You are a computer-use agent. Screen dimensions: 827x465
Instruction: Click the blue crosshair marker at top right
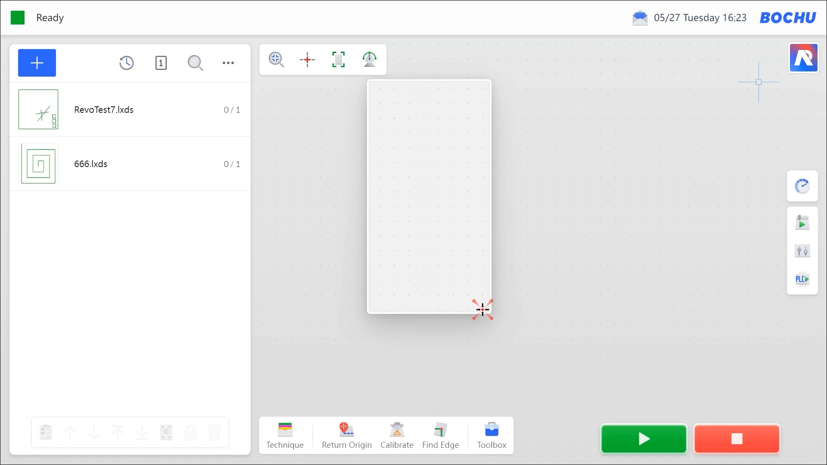[759, 82]
